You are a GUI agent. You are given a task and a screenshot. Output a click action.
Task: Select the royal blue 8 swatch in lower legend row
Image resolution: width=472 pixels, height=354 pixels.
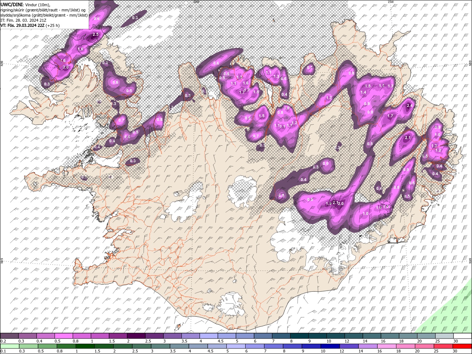click(x=292, y=346)
